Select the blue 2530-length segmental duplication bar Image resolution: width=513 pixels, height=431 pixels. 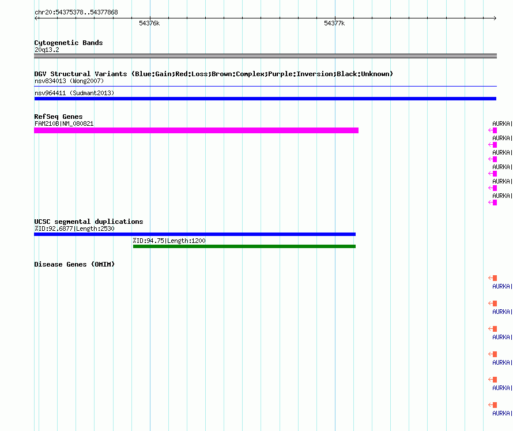(x=195, y=234)
